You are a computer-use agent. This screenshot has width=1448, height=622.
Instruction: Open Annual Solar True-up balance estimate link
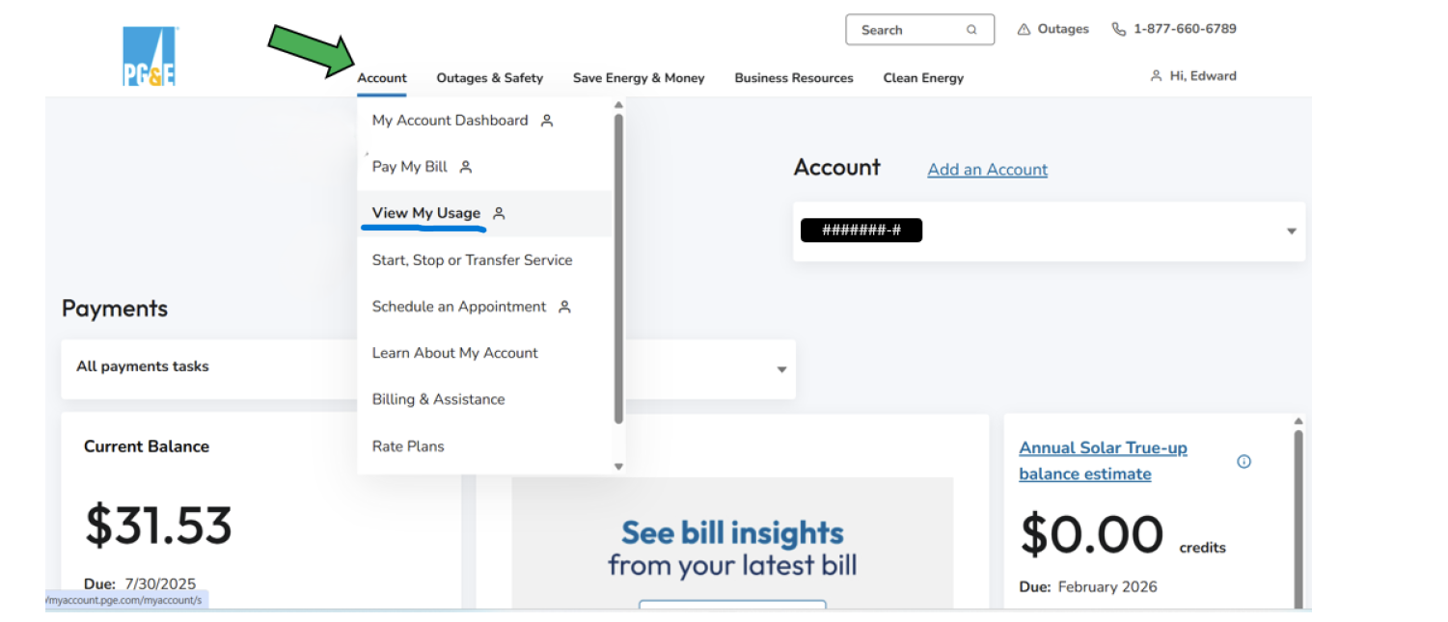1104,461
